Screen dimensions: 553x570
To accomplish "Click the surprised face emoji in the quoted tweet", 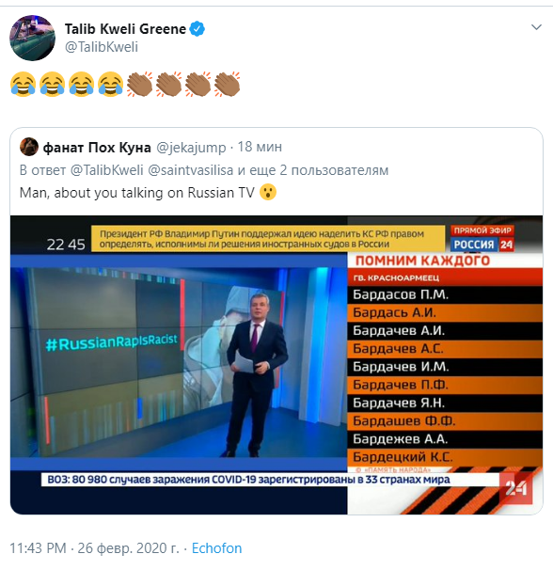I will click(x=268, y=192).
